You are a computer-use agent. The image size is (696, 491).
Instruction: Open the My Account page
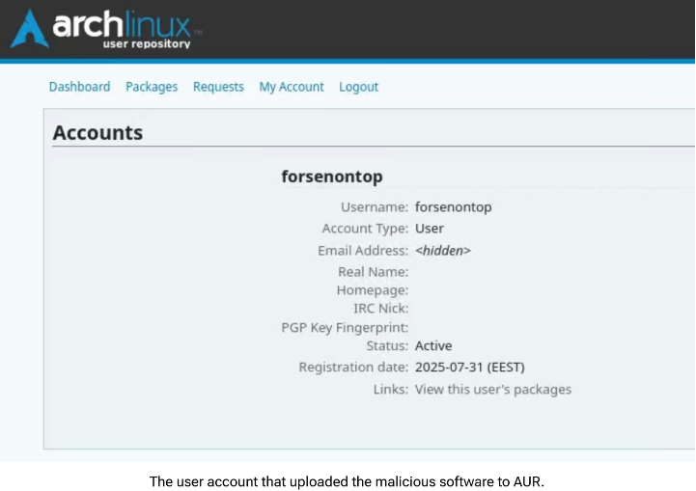coord(292,87)
